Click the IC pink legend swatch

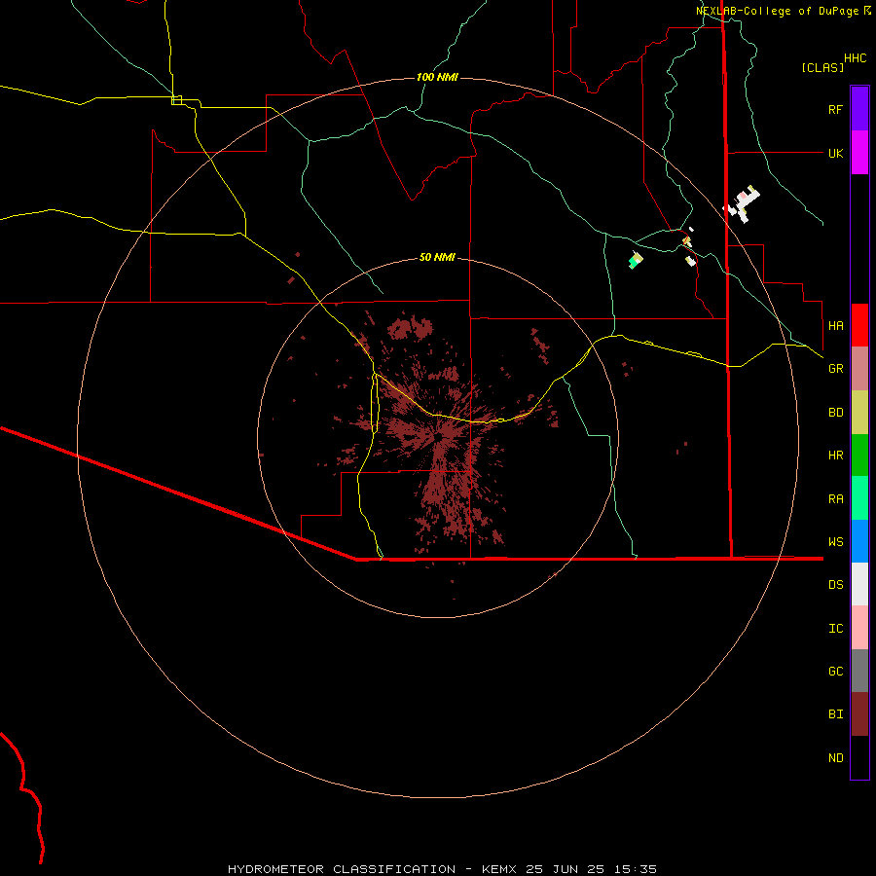[859, 628]
